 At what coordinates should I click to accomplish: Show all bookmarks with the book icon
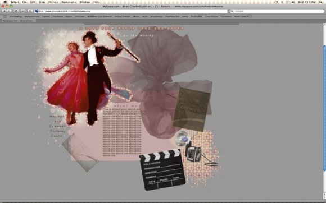[5, 17]
